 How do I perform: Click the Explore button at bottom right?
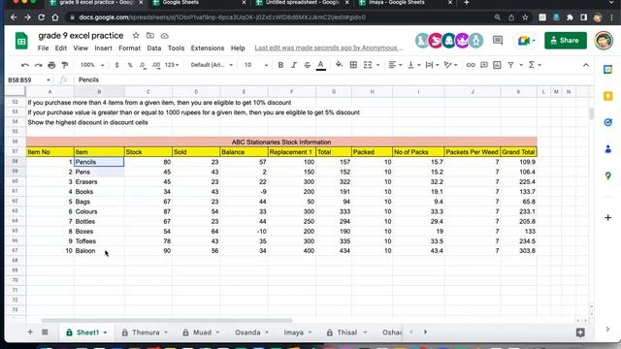point(580,333)
